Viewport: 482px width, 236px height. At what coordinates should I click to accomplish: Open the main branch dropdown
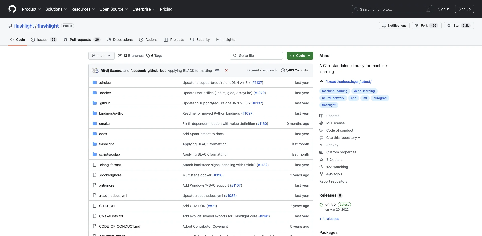[101, 56]
